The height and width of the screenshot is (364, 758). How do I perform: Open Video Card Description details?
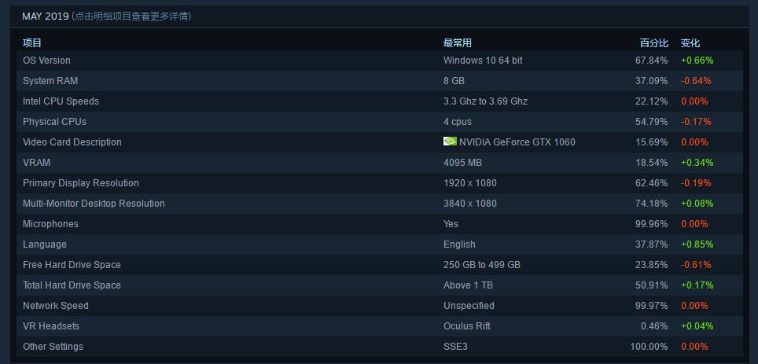point(380,142)
